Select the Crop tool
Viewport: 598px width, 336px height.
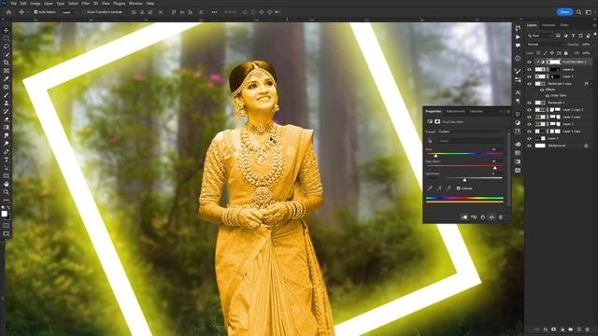[7, 63]
